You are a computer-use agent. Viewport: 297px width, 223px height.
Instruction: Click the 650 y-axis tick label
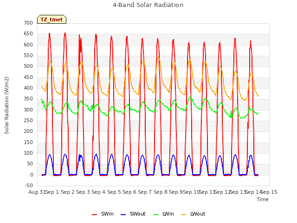28,34
